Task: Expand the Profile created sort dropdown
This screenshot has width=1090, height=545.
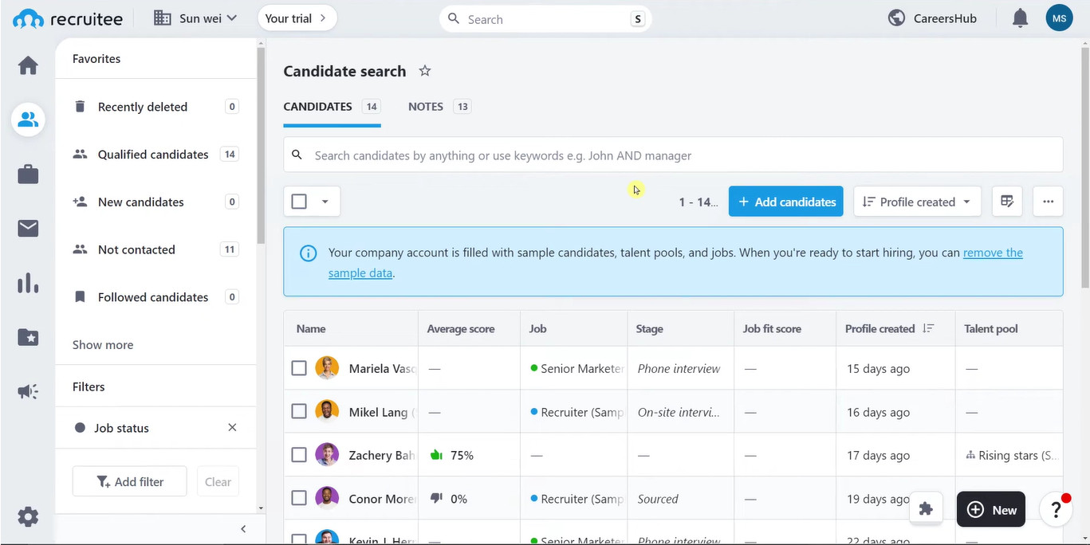Action: (x=917, y=202)
